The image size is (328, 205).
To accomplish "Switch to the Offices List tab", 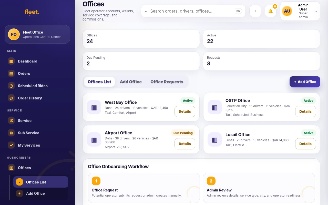I will [99, 82].
